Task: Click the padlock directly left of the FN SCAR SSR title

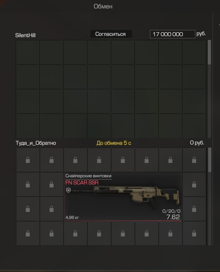Action: 51,184
